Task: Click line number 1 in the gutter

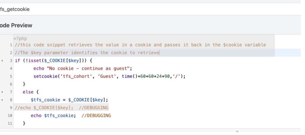Action: click(11, 45)
